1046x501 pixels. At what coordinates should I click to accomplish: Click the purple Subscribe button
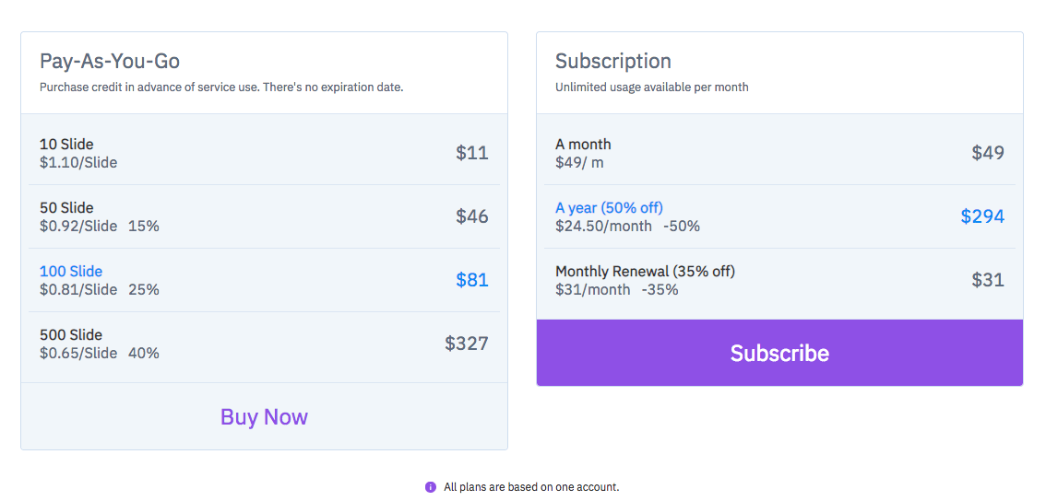(x=779, y=353)
